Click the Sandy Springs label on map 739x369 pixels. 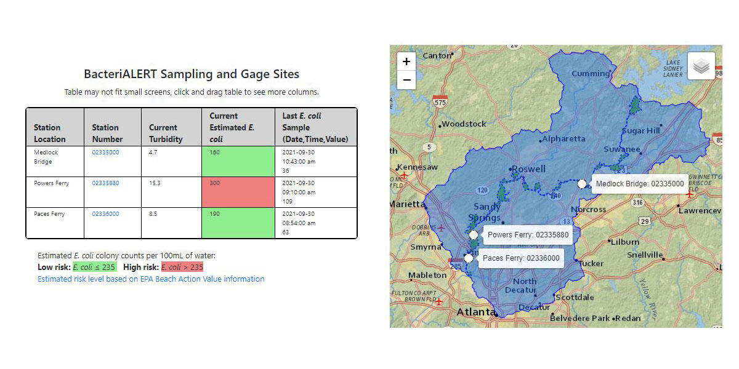tap(487, 212)
